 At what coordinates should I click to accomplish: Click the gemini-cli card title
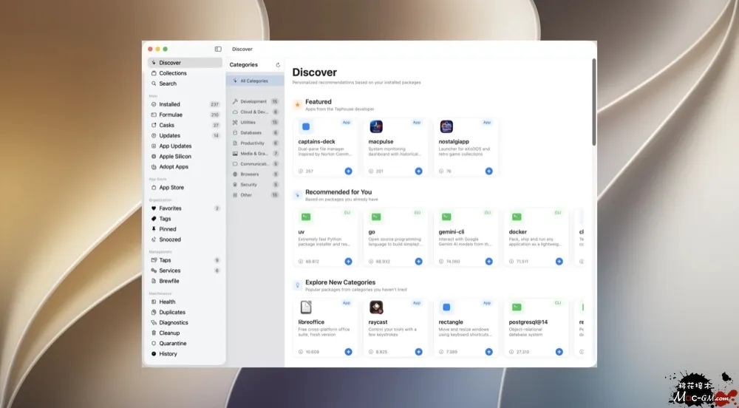(x=452, y=232)
